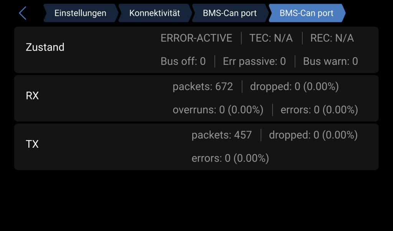393x231 pixels.
Task: Click the RX dropped statistic
Action: (x=294, y=87)
